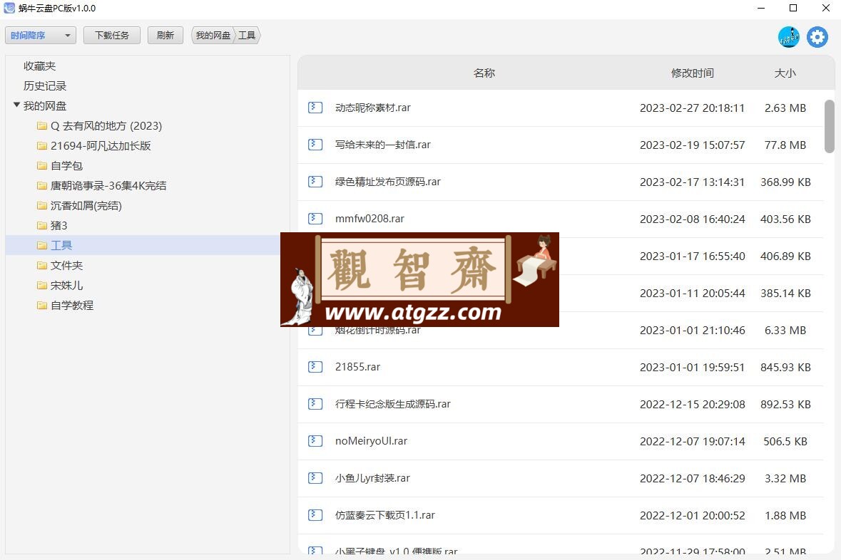Click the file icon of 仿蓝奏云下载页1.1.rar
Viewport: 841px width, 560px height.
click(315, 515)
